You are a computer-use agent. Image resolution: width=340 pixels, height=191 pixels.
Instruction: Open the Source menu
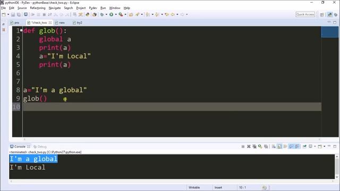22,8
